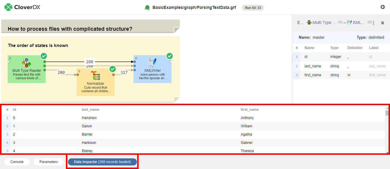Click the metadata field row id
This screenshot has width=390, height=169.
click(341, 57)
